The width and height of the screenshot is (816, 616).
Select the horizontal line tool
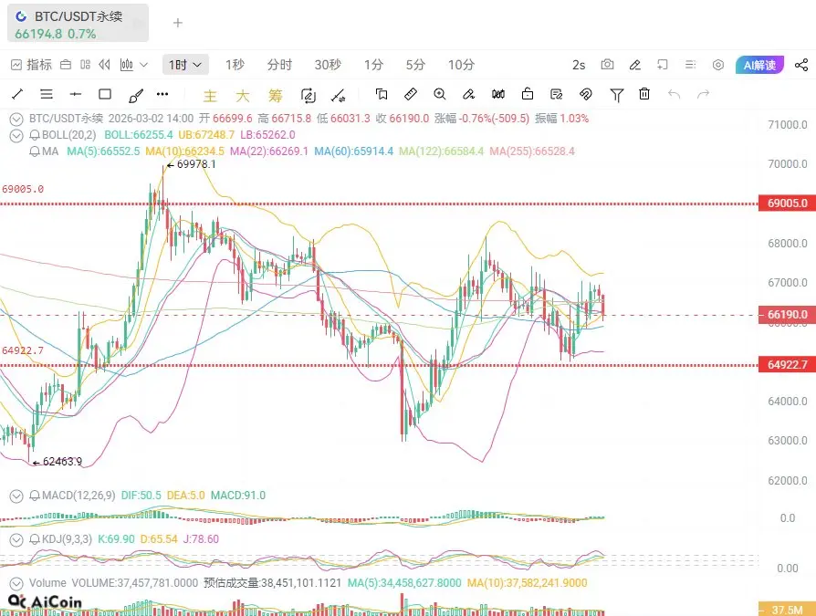[76, 94]
